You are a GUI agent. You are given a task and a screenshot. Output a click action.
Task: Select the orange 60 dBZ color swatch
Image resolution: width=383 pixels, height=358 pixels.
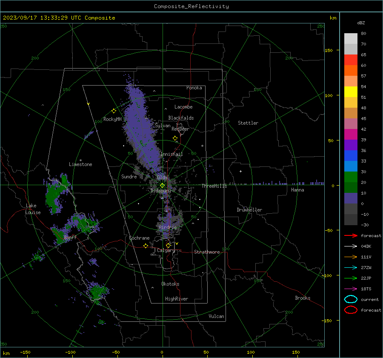tap(351, 71)
